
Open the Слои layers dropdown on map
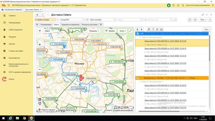coord(123,31)
